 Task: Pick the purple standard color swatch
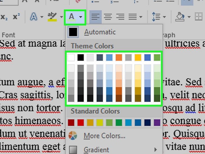click(x=157, y=123)
